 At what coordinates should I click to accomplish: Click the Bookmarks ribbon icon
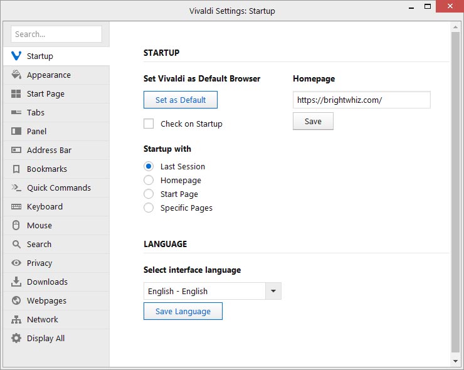point(16,169)
